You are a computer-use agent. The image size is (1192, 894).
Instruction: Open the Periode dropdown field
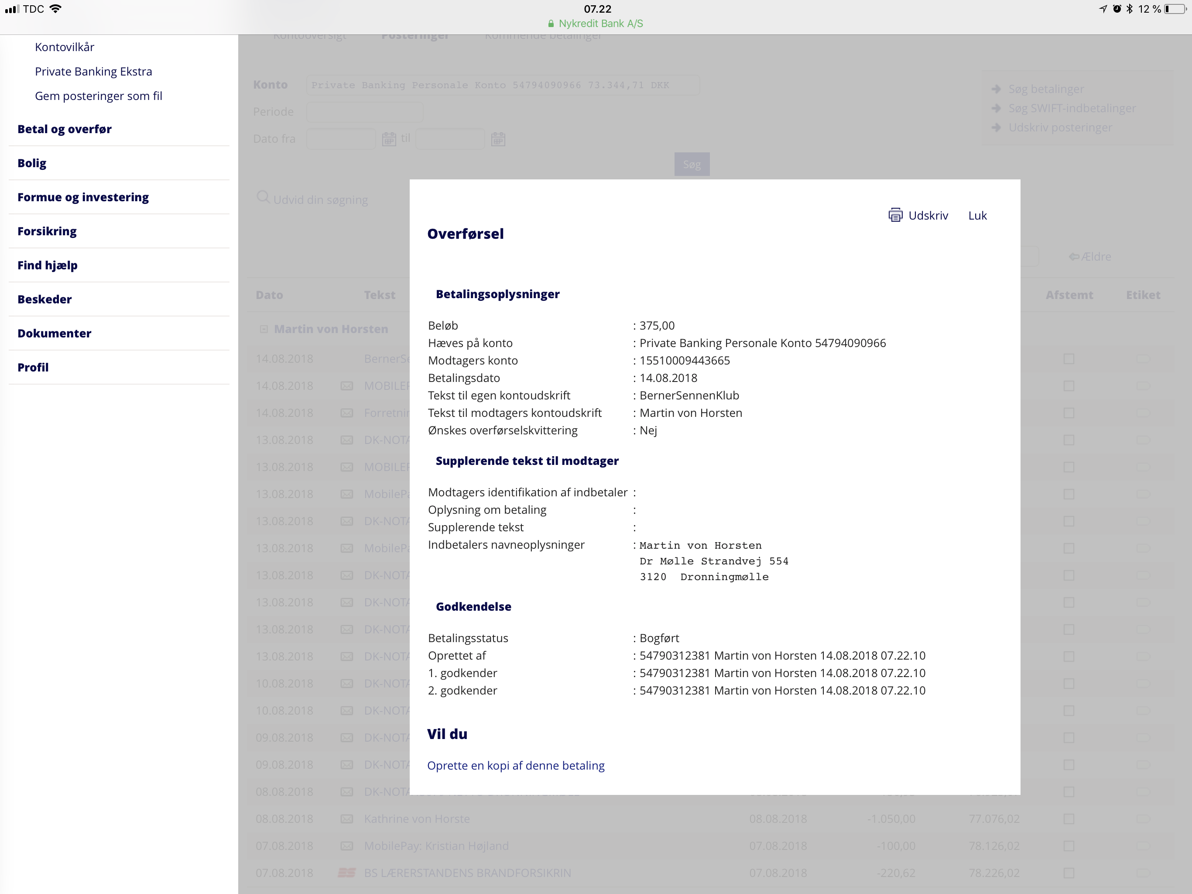[365, 112]
